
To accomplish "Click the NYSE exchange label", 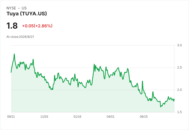I will (11, 8).
